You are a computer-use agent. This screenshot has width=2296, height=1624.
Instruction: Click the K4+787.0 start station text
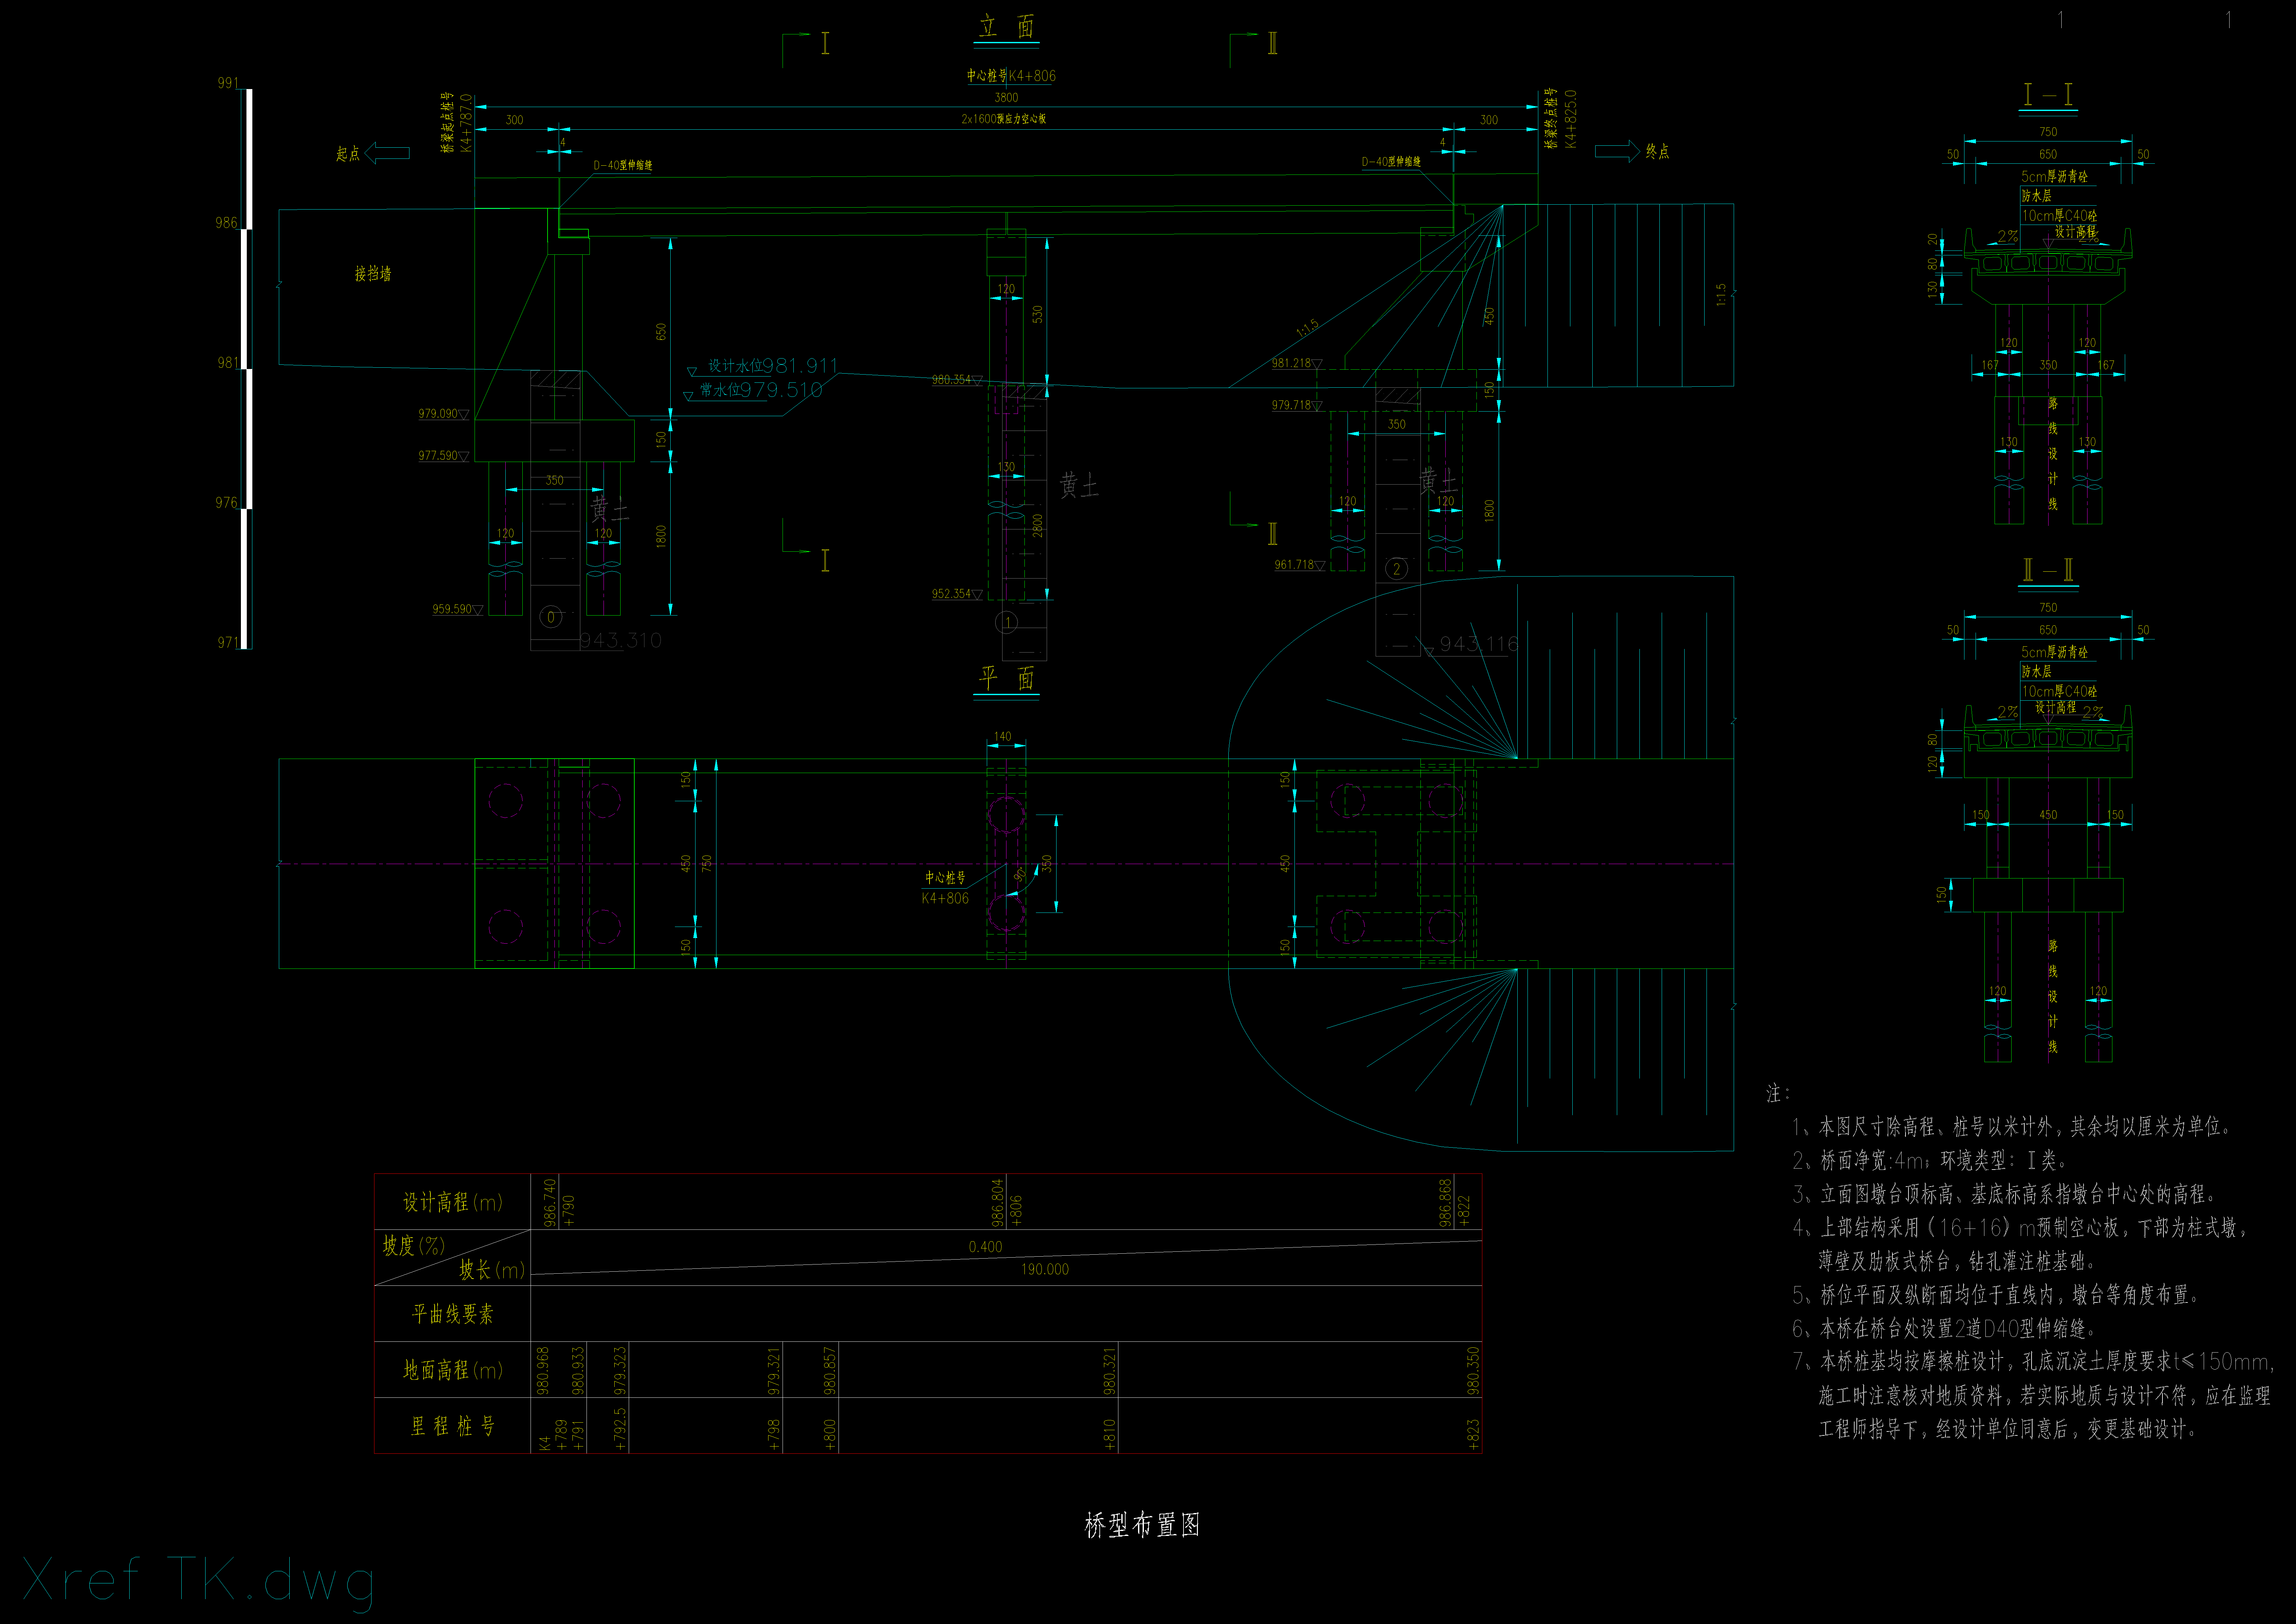(x=466, y=123)
